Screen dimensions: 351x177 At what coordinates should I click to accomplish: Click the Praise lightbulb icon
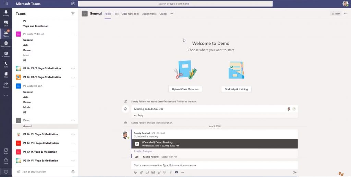(171, 172)
